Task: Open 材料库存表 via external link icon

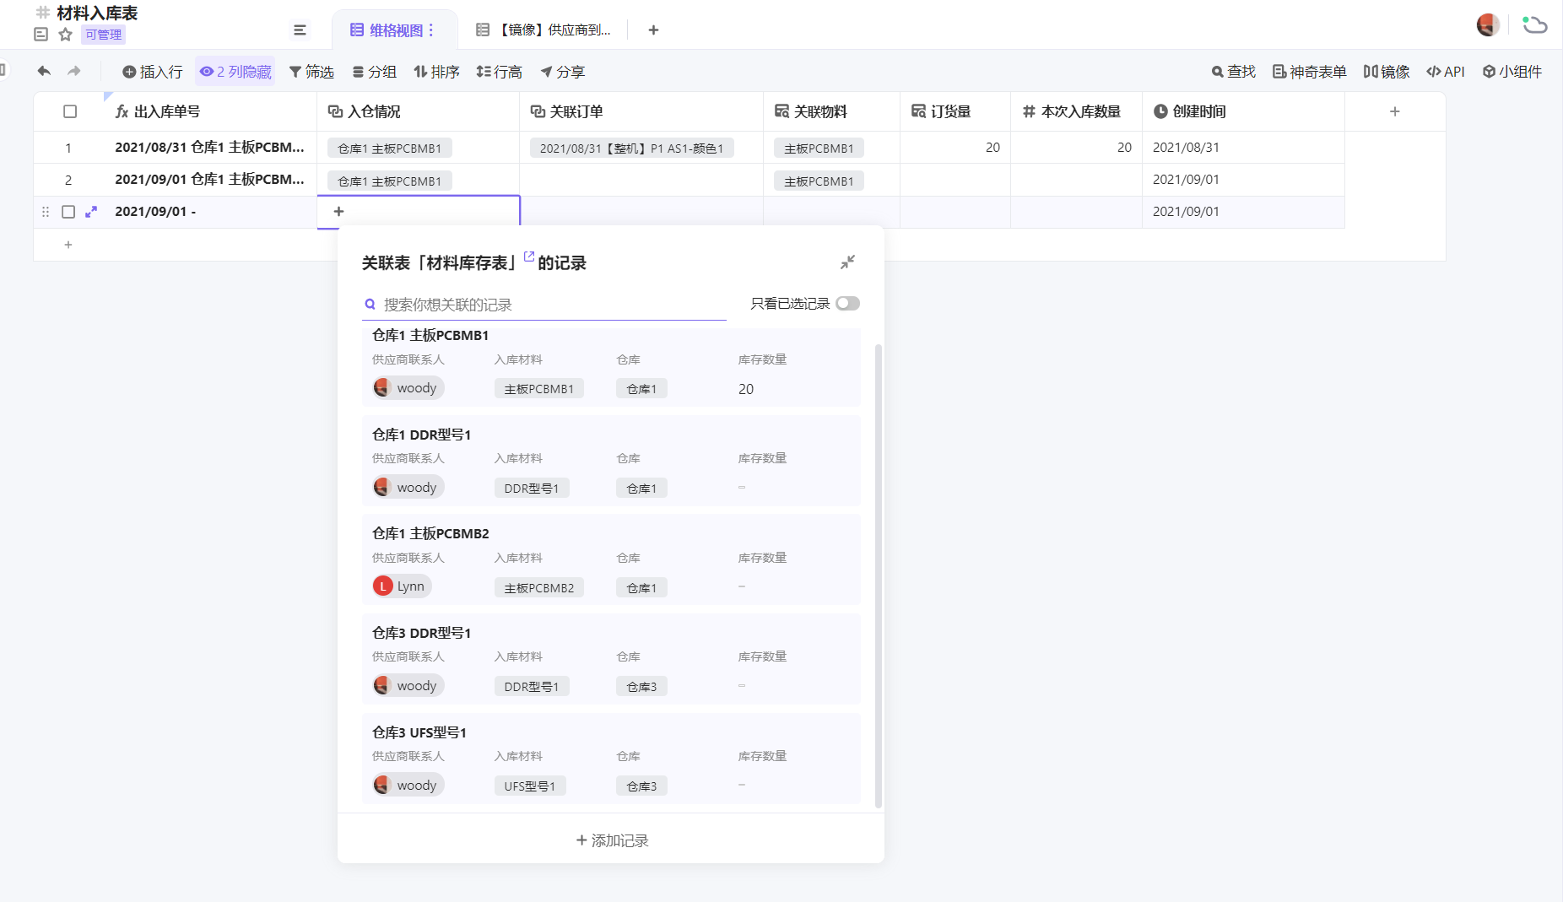Action: (x=529, y=257)
